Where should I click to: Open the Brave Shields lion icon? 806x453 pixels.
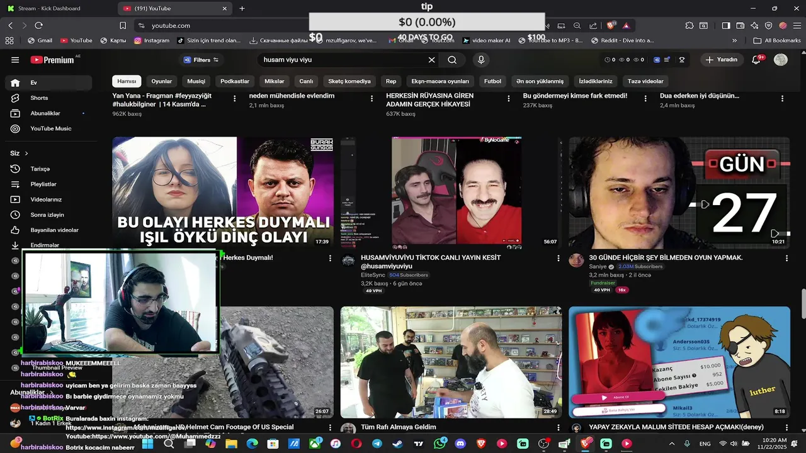click(611, 25)
